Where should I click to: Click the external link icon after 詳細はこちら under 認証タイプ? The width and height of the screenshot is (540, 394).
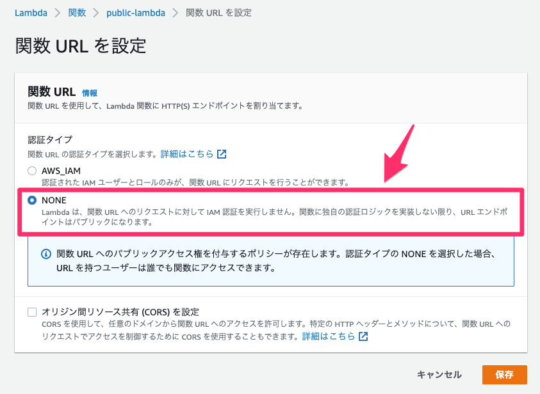coord(221,154)
